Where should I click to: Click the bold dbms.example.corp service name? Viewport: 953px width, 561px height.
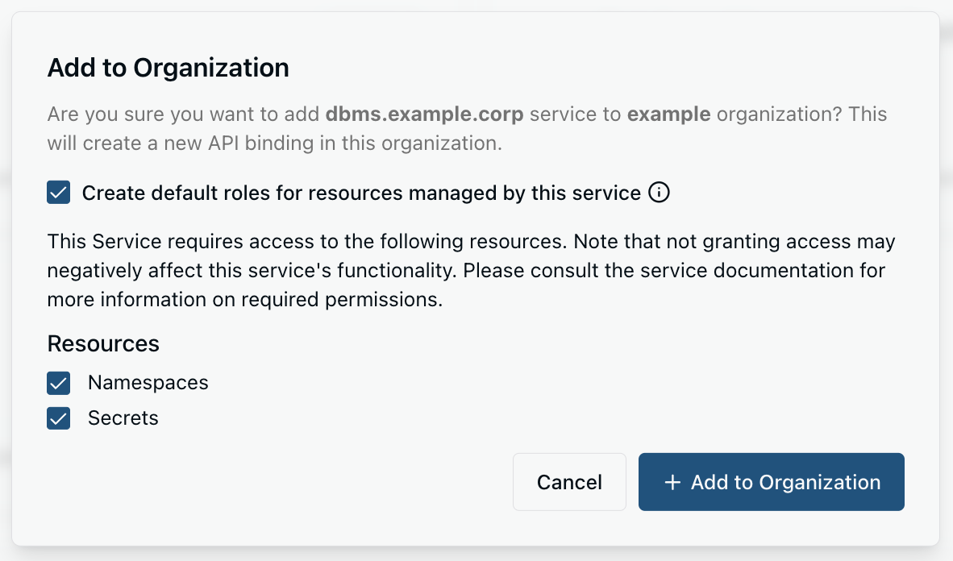coord(423,114)
